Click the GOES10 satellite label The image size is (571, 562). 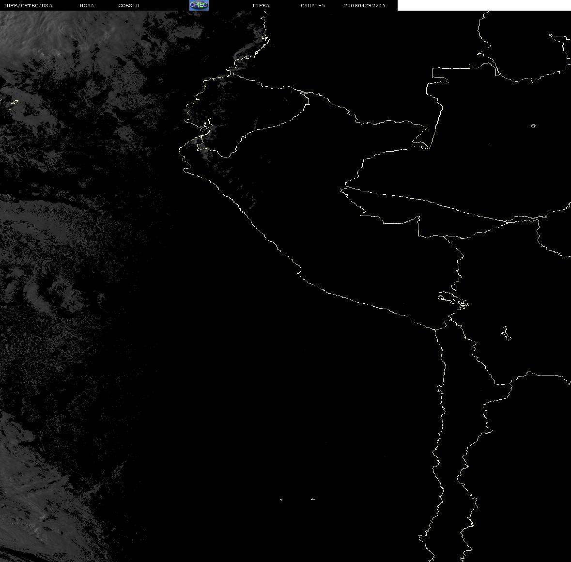(129, 5)
